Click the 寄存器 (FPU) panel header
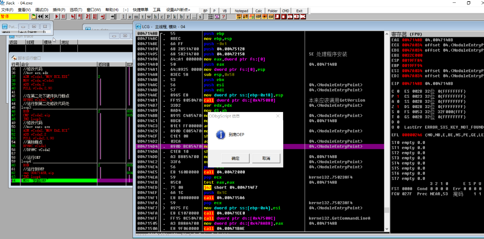 point(437,34)
